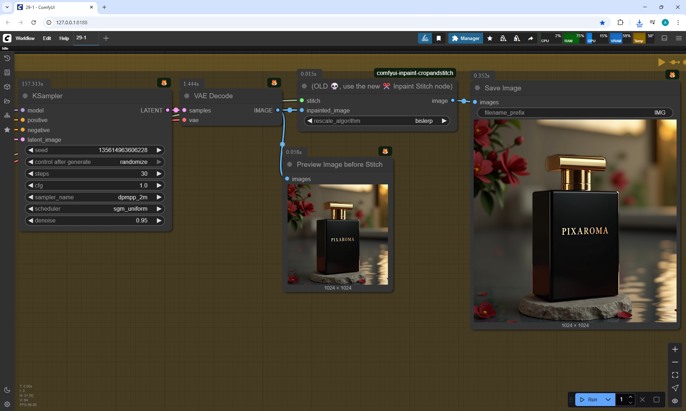This screenshot has width=686, height=411.
Task: Open the node library sidebar icon
Action: click(7, 72)
